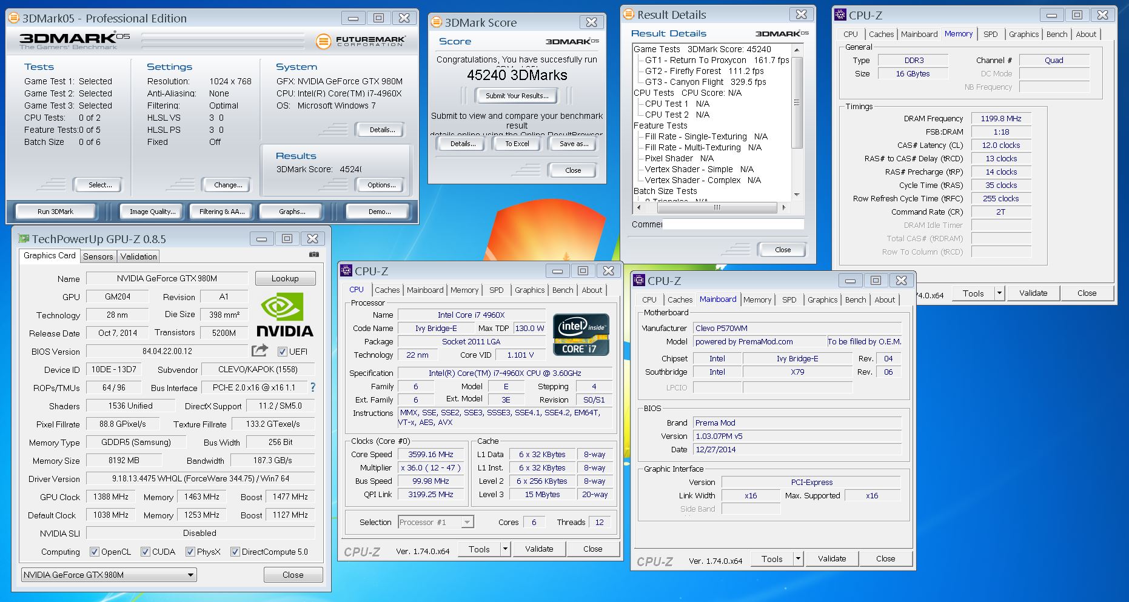
Task: Click the Result Details horizontal scroll left arrow
Action: (638, 207)
